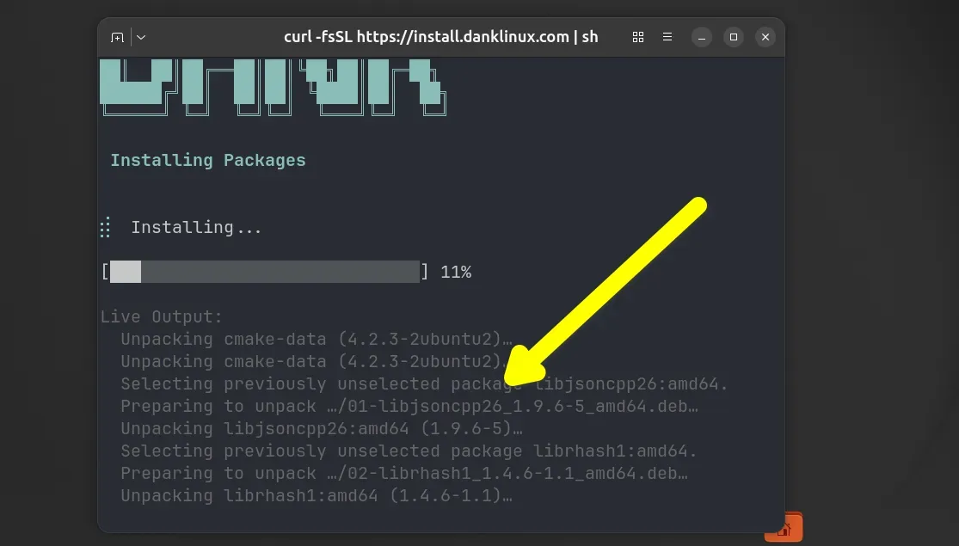Maximize the terminal window
The width and height of the screenshot is (959, 546).
tap(734, 37)
